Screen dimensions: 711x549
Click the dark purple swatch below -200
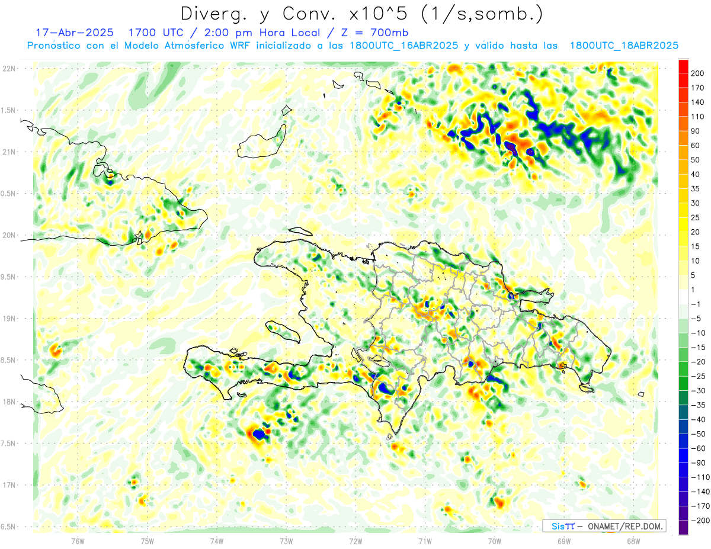(683, 528)
